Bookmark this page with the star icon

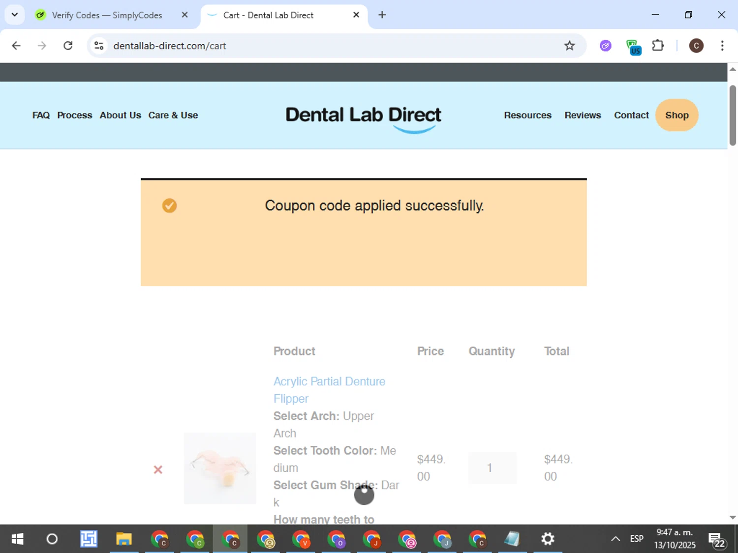pos(569,46)
